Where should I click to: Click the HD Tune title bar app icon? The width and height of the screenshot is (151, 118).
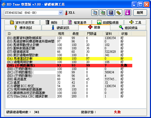pos(4,4)
